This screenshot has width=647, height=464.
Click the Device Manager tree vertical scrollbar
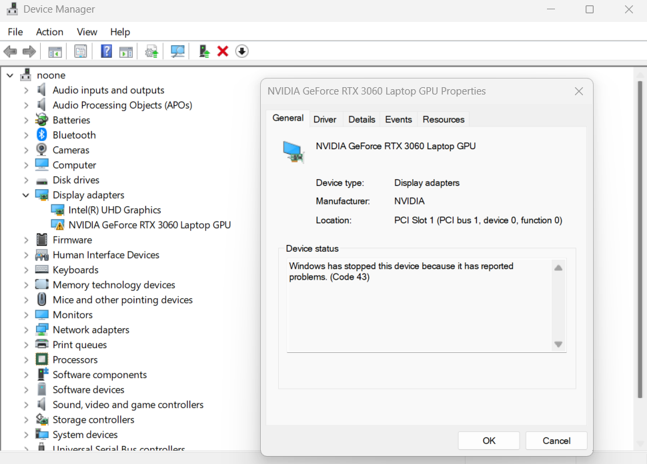pyautogui.click(x=640, y=240)
